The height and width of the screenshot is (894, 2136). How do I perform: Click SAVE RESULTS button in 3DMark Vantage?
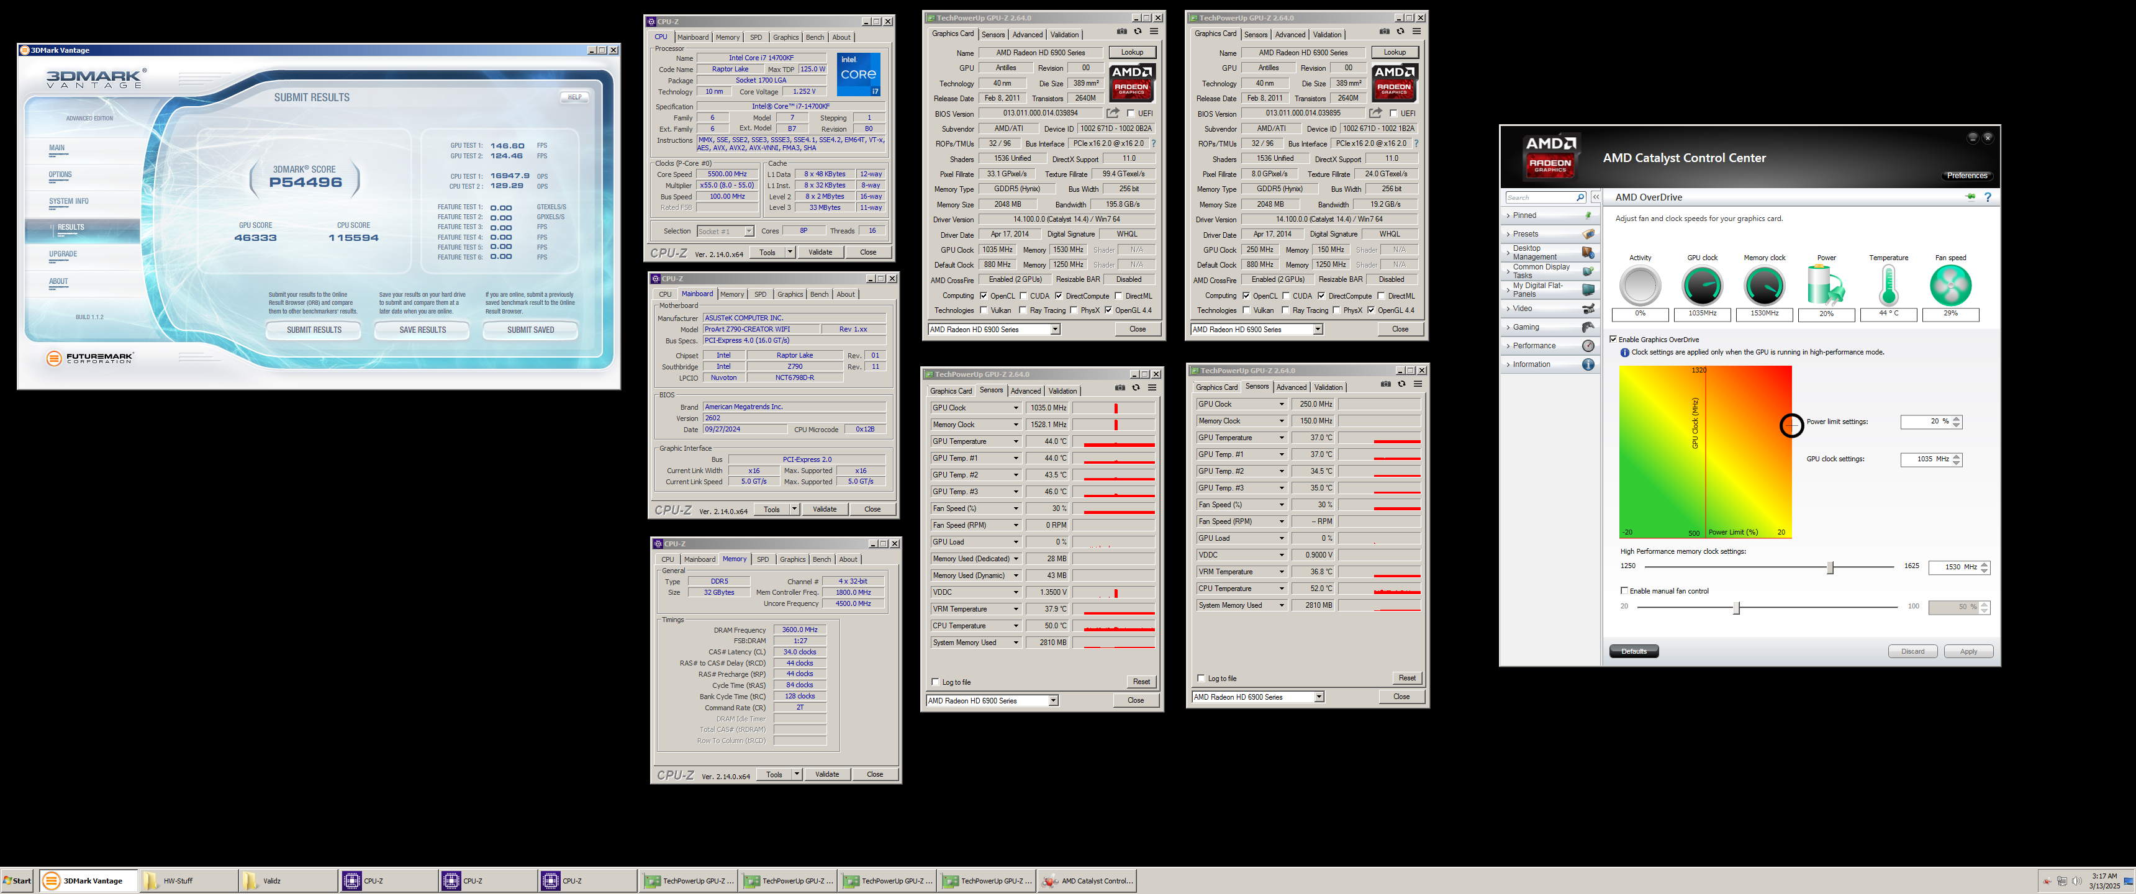423,330
